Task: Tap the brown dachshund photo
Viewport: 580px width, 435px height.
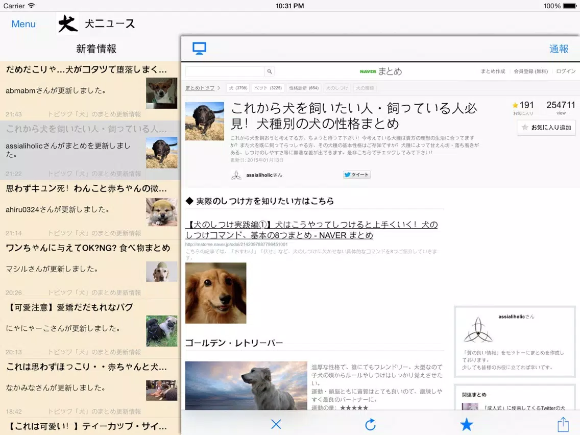Action: click(215, 293)
